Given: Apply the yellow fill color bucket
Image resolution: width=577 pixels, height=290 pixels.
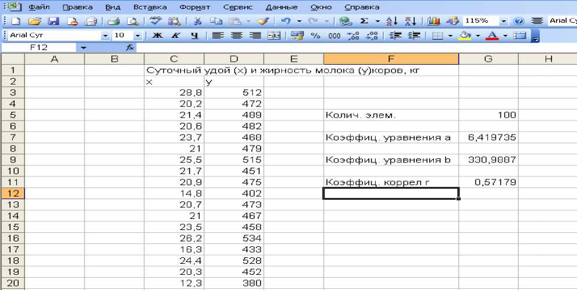Looking at the screenshot, I should pyautogui.click(x=465, y=36).
